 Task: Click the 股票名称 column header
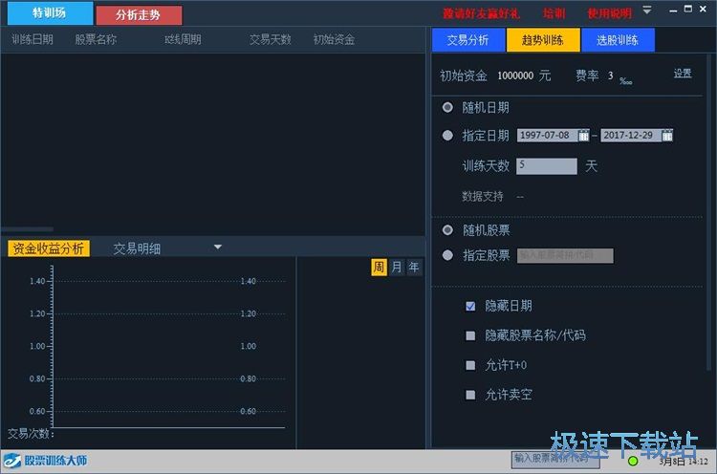coord(96,40)
